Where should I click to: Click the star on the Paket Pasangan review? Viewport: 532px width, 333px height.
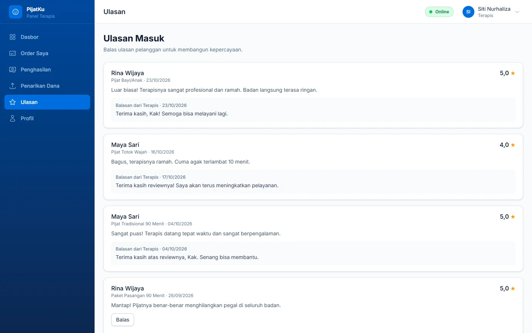point(513,289)
